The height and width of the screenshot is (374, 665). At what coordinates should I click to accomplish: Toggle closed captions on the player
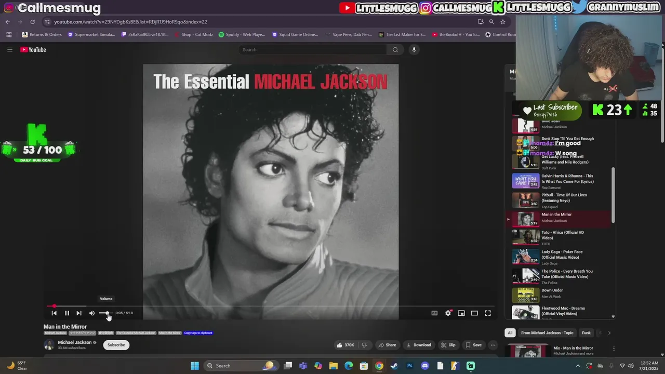(x=434, y=313)
